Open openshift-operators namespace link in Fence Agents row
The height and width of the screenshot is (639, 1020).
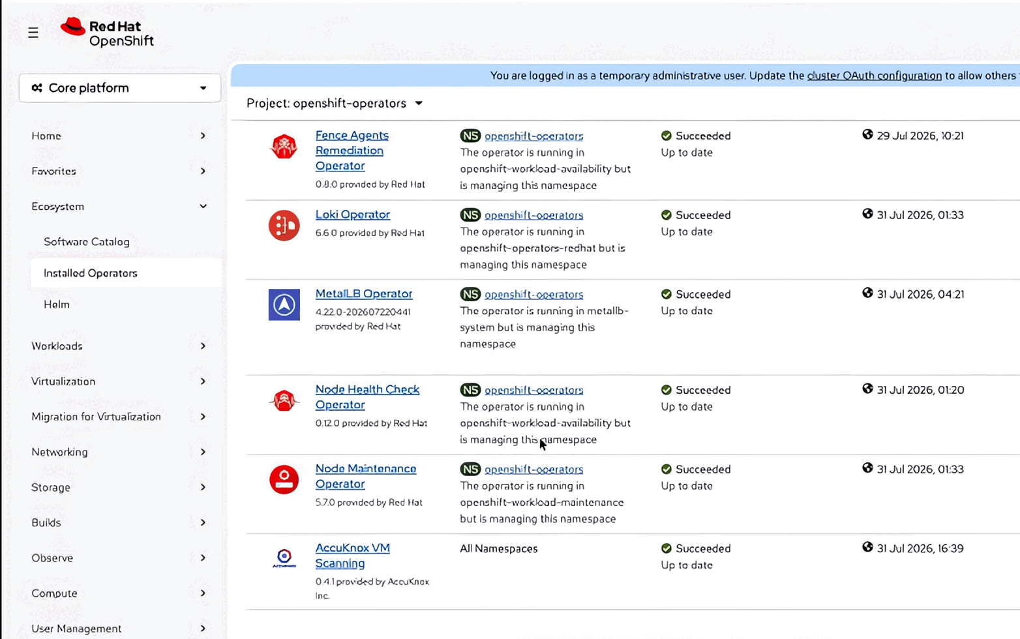[534, 136]
